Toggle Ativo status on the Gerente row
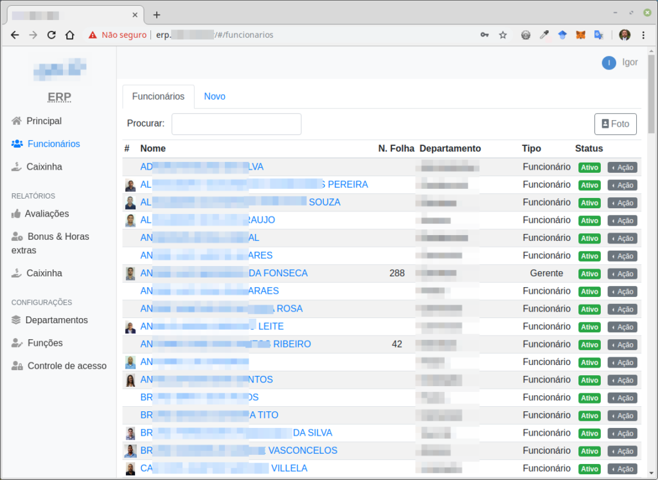This screenshot has width=658, height=480. point(589,273)
